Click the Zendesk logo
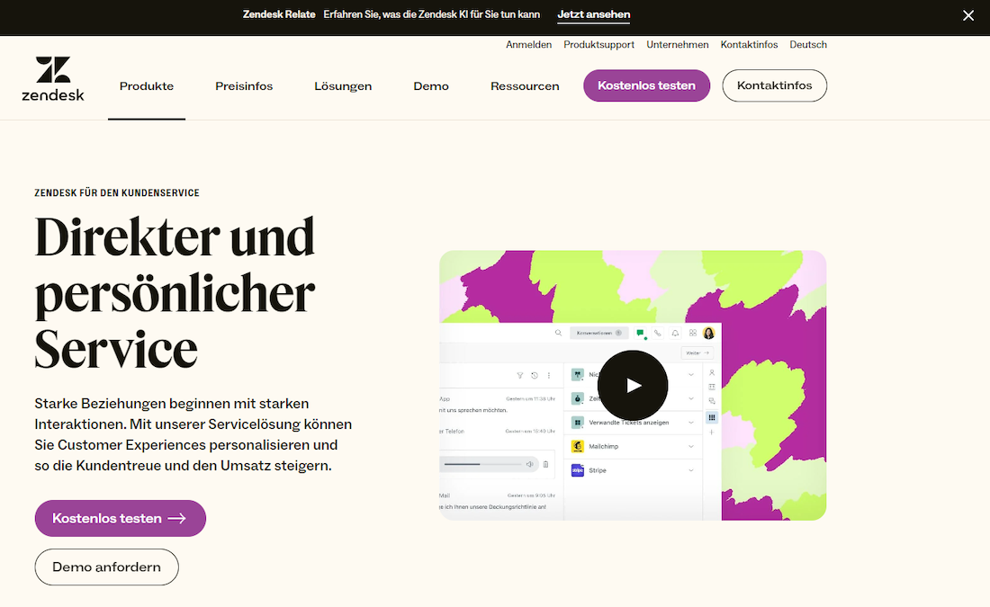990x607 pixels. coord(53,79)
